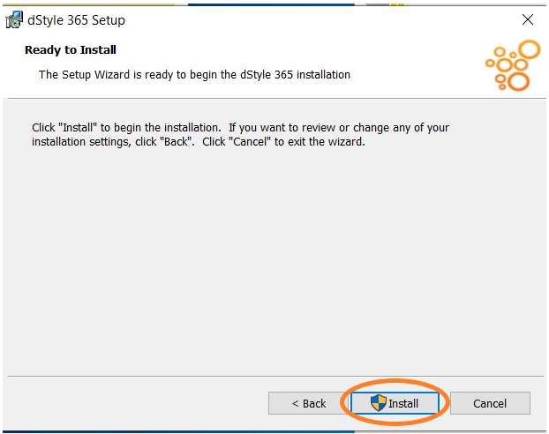
Task: Click the empty title bar area
Action: (315, 19)
